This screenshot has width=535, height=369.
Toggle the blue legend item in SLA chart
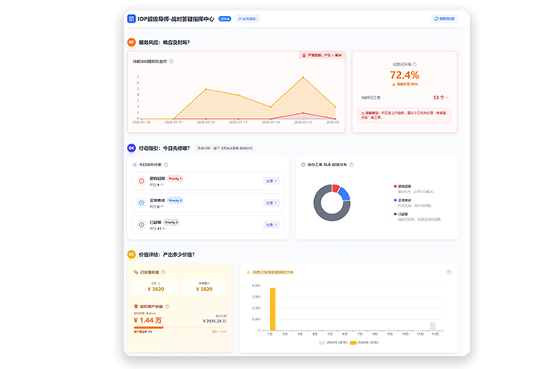click(x=395, y=200)
